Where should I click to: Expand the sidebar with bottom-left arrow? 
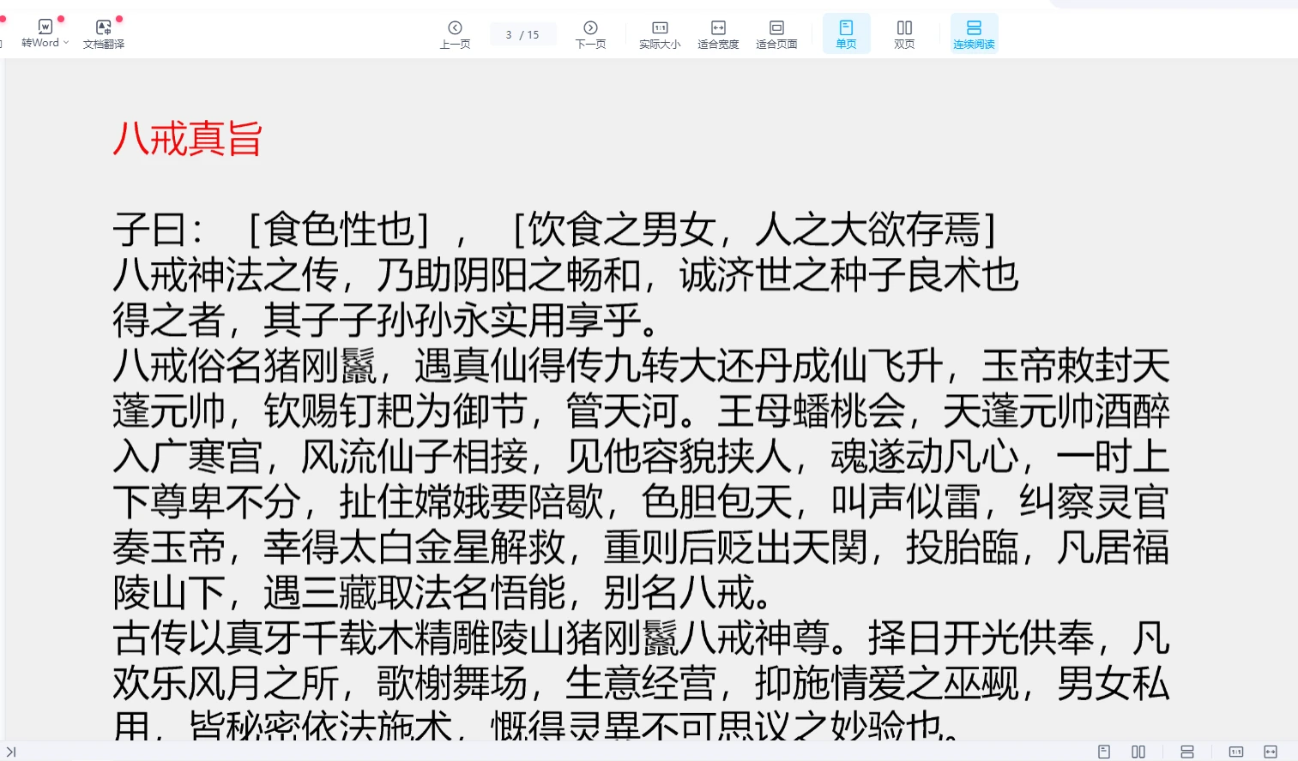(11, 752)
